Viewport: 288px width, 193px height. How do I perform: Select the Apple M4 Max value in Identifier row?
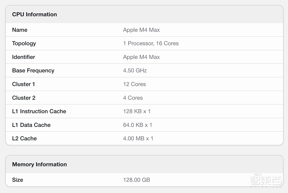pyautogui.click(x=141, y=57)
